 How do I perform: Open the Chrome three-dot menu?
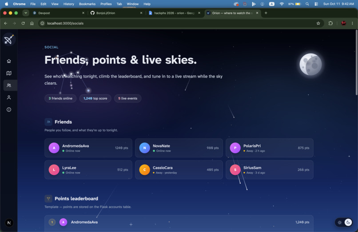[x=352, y=23]
